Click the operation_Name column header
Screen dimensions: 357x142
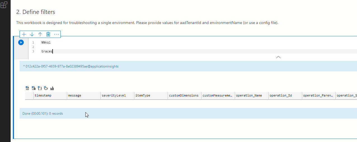[251, 95]
